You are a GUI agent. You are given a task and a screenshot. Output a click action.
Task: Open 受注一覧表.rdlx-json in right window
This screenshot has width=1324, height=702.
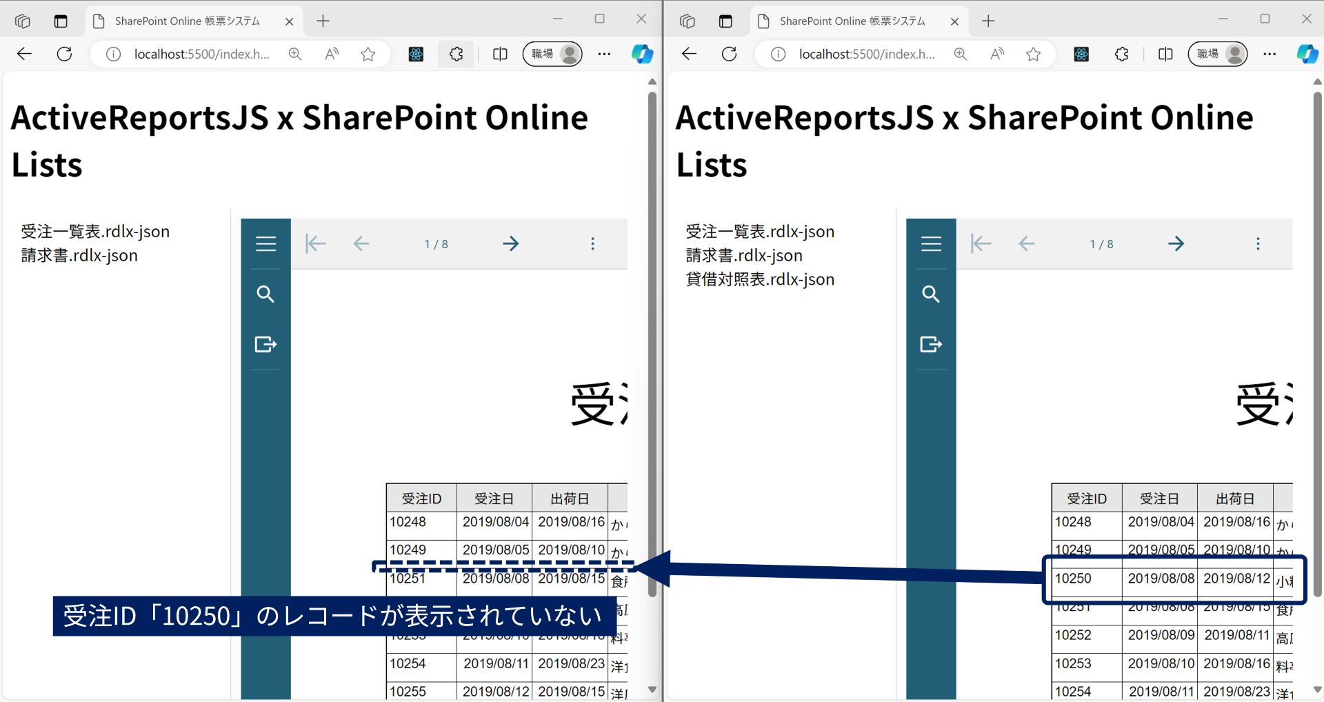pyautogui.click(x=760, y=231)
